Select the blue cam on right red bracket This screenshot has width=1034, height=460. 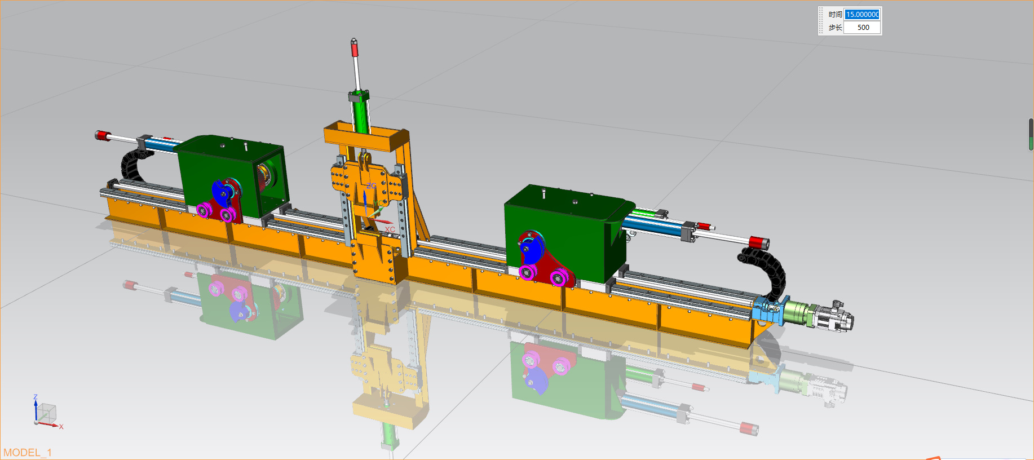[x=532, y=249]
